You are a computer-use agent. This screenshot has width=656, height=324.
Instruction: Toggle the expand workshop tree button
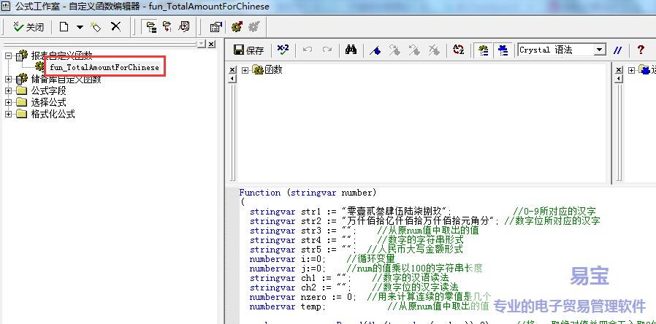[151, 27]
